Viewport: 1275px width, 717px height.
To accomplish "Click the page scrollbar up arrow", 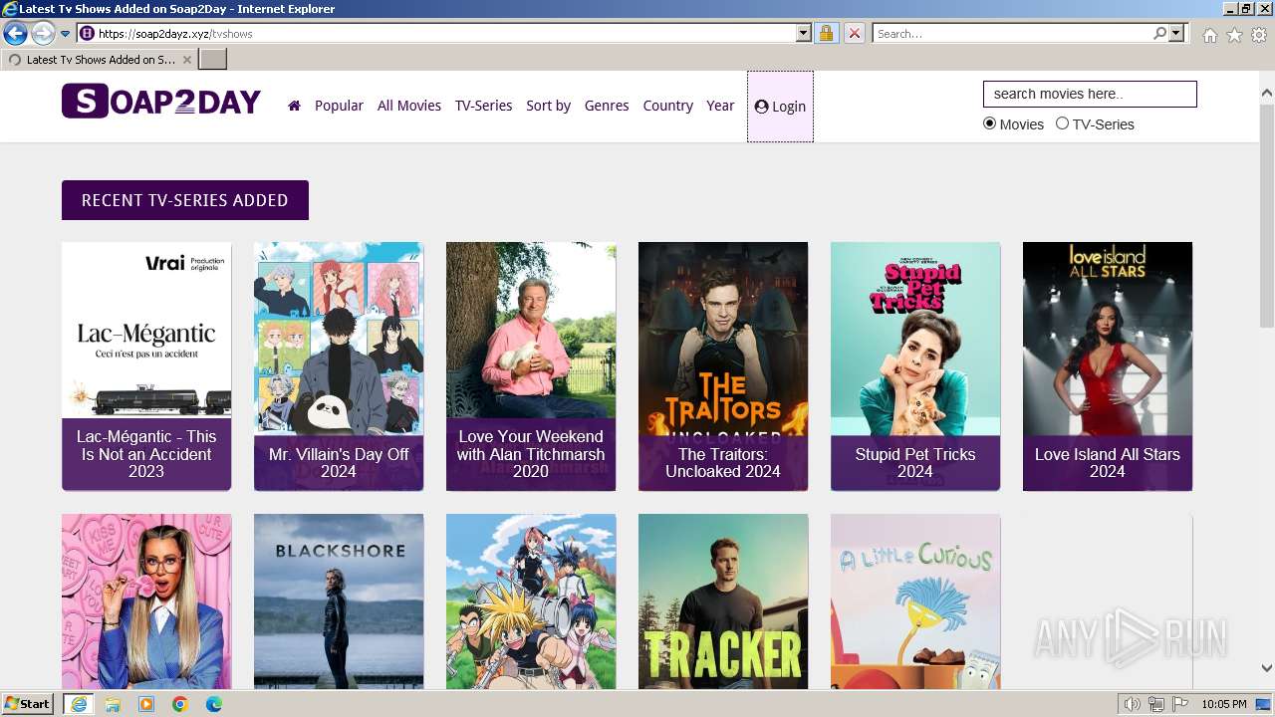I will 1266,94.
